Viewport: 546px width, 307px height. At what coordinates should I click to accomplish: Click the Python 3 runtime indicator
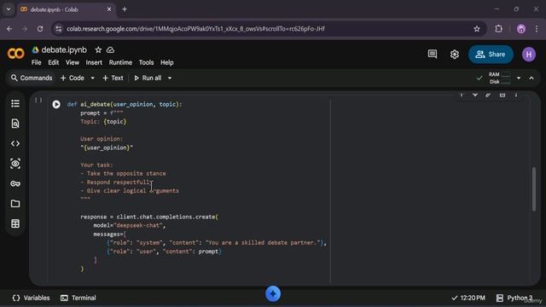[x=514, y=298]
